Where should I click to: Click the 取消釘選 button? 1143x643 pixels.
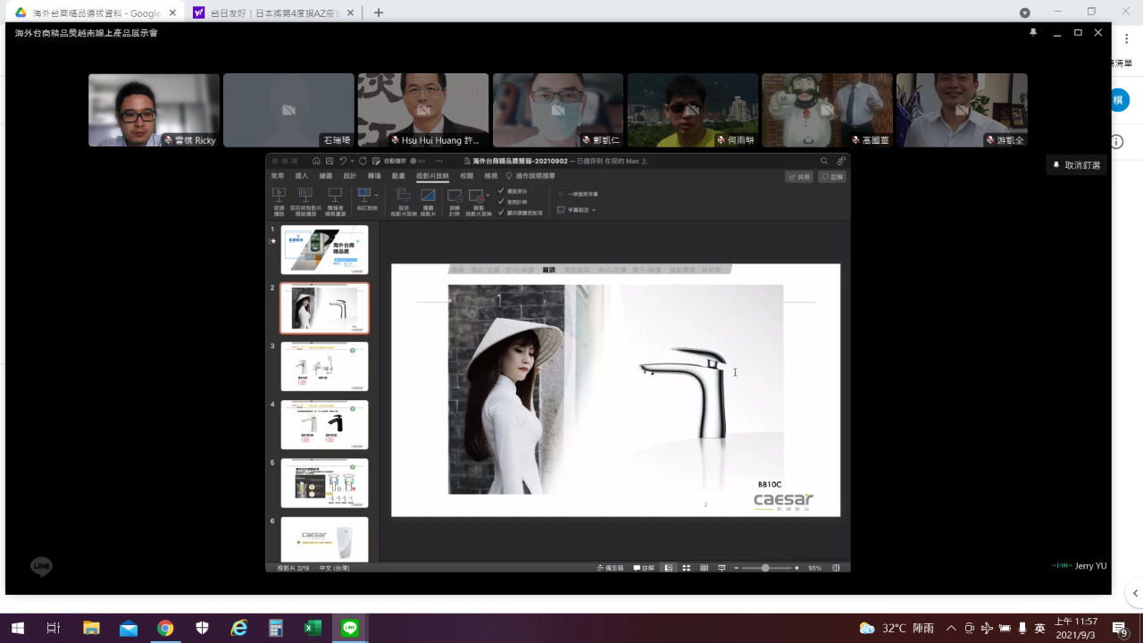1077,165
